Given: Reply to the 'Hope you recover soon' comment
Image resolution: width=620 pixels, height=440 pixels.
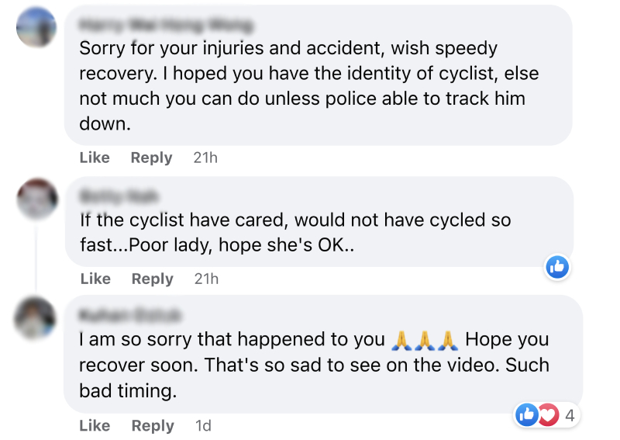Looking at the screenshot, I should tap(151, 425).
